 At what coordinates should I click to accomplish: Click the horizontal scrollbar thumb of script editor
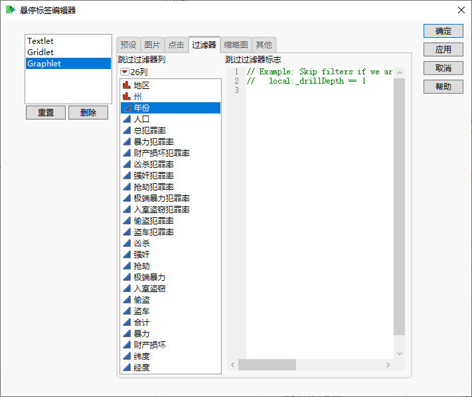(x=267, y=364)
